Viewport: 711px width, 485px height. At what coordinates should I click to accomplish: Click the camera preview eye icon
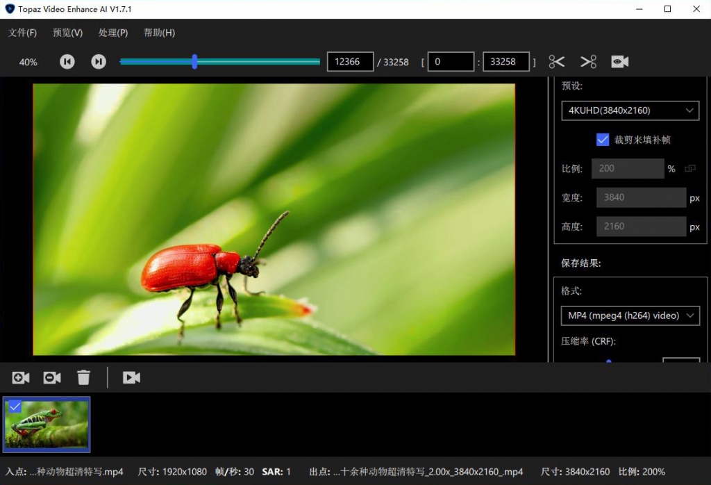pyautogui.click(x=620, y=62)
